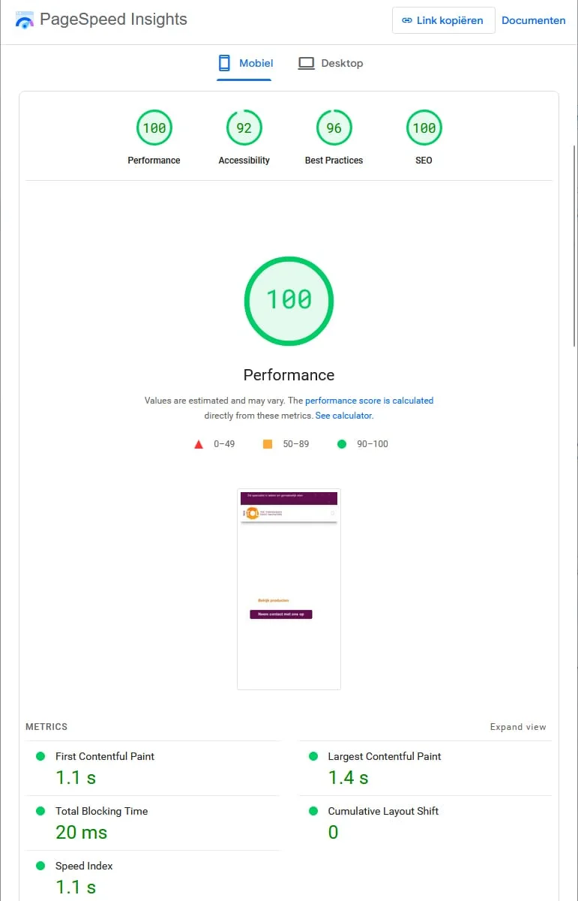Copy the link with Link kopiëren button

click(443, 21)
